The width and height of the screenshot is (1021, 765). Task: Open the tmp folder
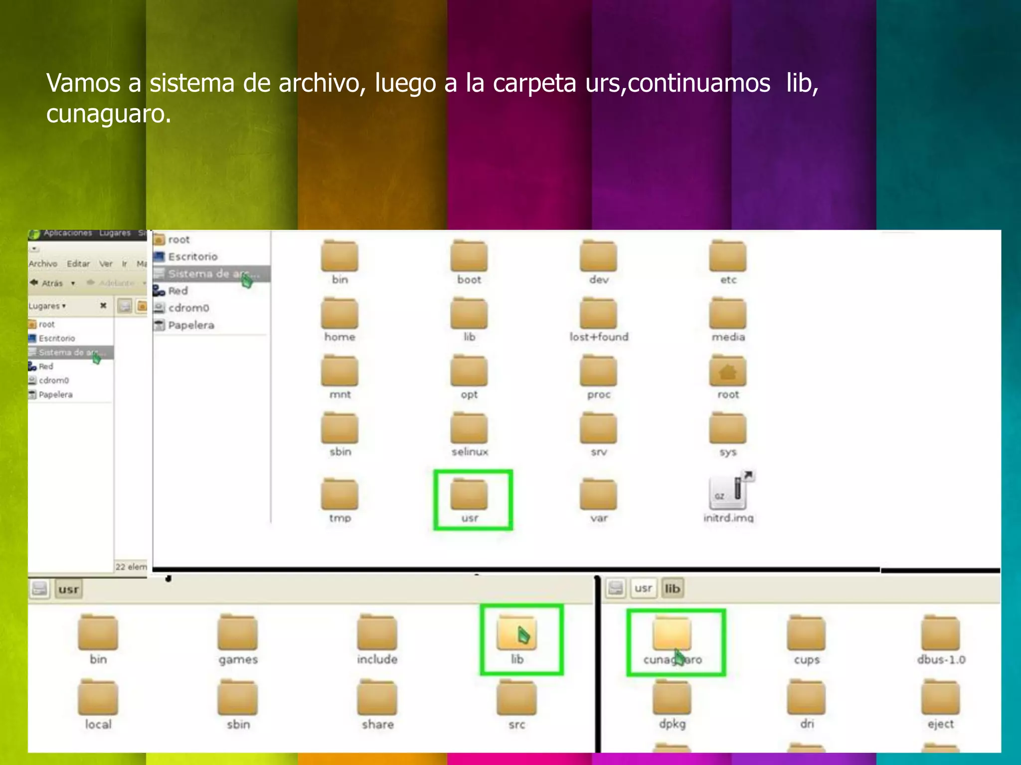340,501
